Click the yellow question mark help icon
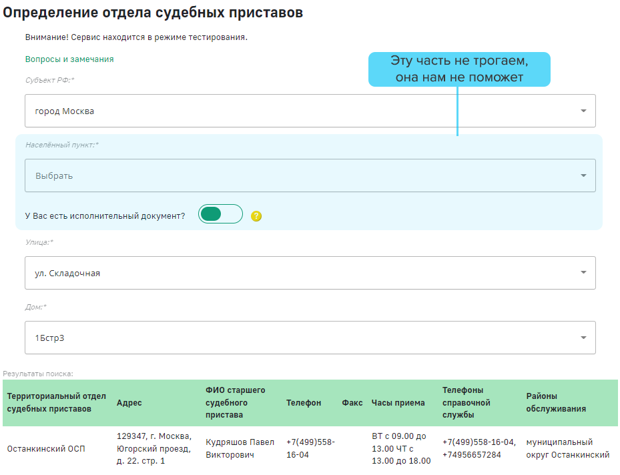 tap(257, 216)
